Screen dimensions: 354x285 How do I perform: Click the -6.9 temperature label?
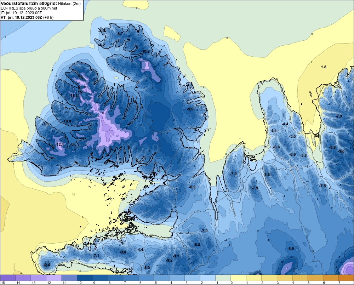point(192,187)
